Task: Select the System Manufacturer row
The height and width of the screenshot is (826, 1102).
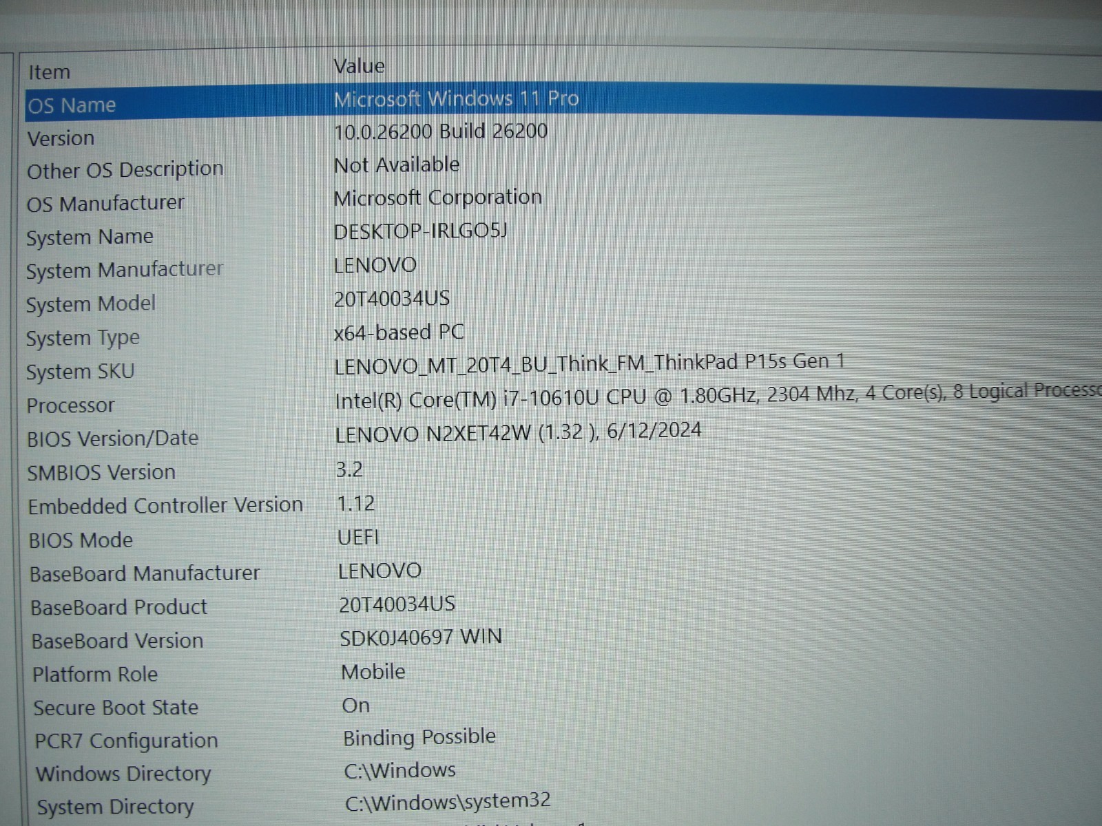Action: click(x=125, y=271)
